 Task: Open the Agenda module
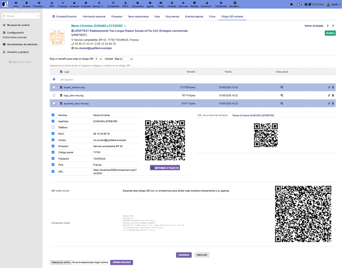150,3
